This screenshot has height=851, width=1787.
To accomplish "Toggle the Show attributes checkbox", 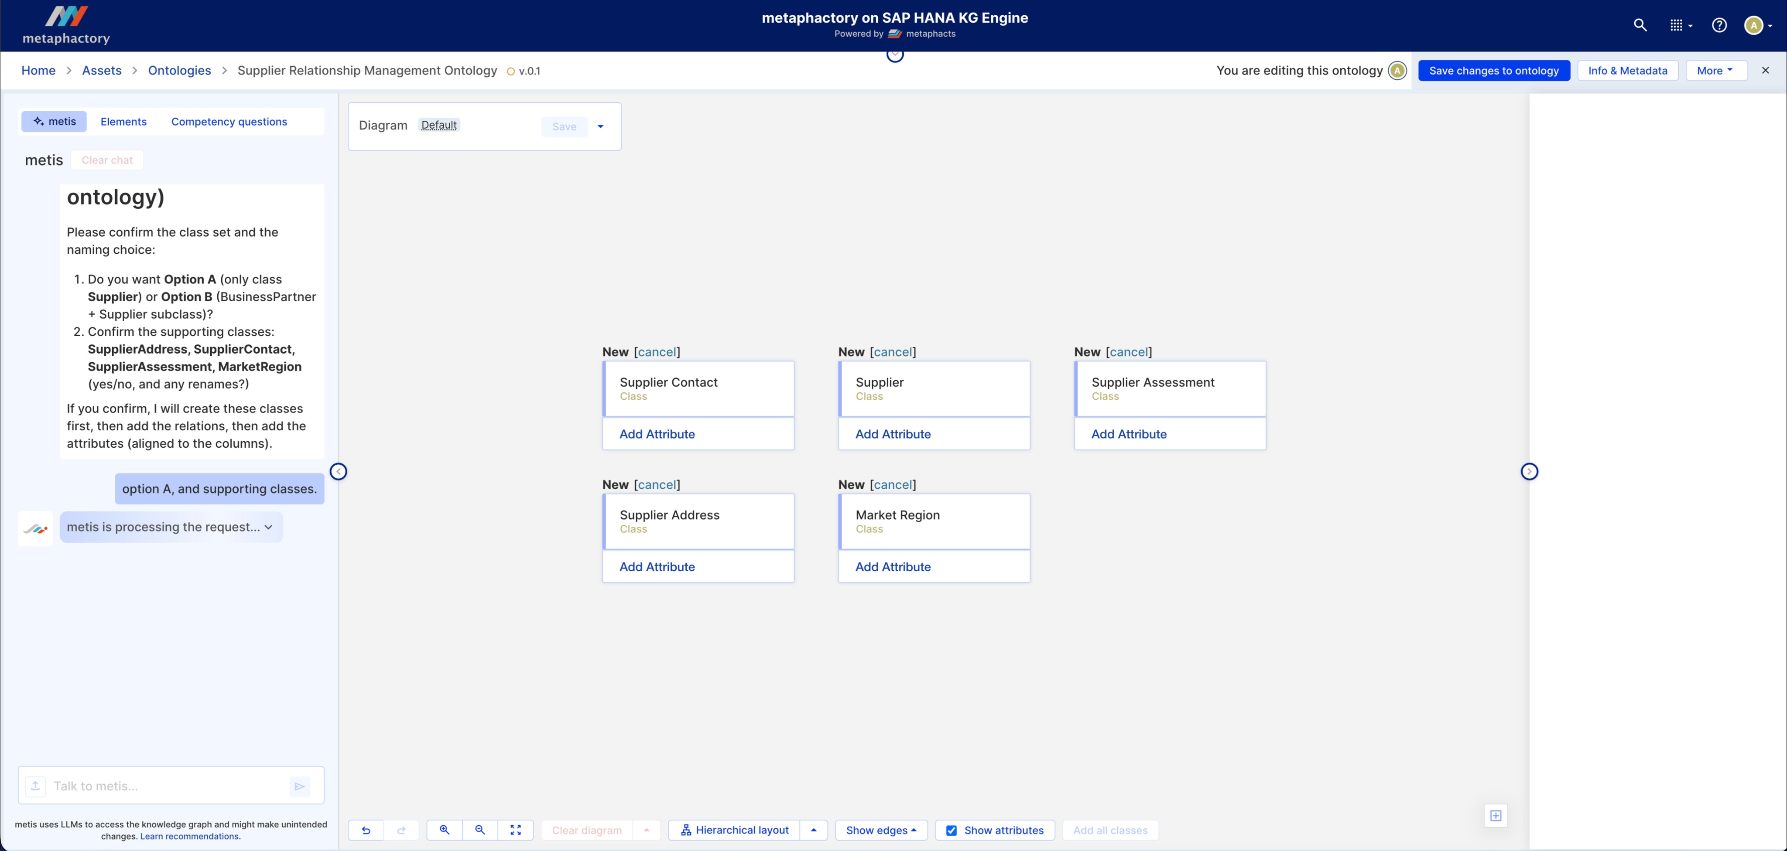I will [x=952, y=830].
